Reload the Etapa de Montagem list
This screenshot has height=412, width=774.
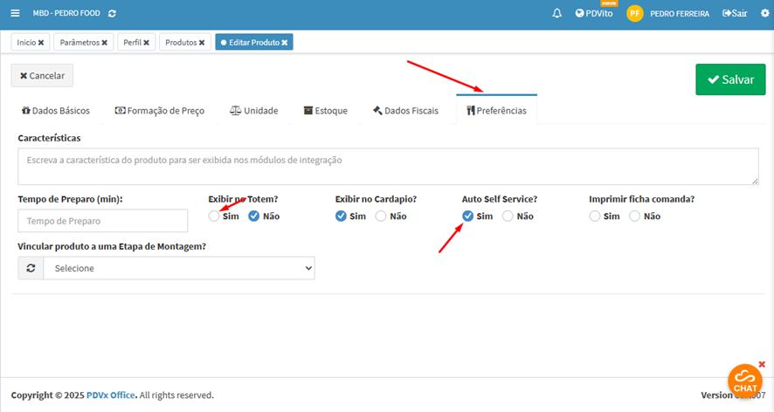31,268
